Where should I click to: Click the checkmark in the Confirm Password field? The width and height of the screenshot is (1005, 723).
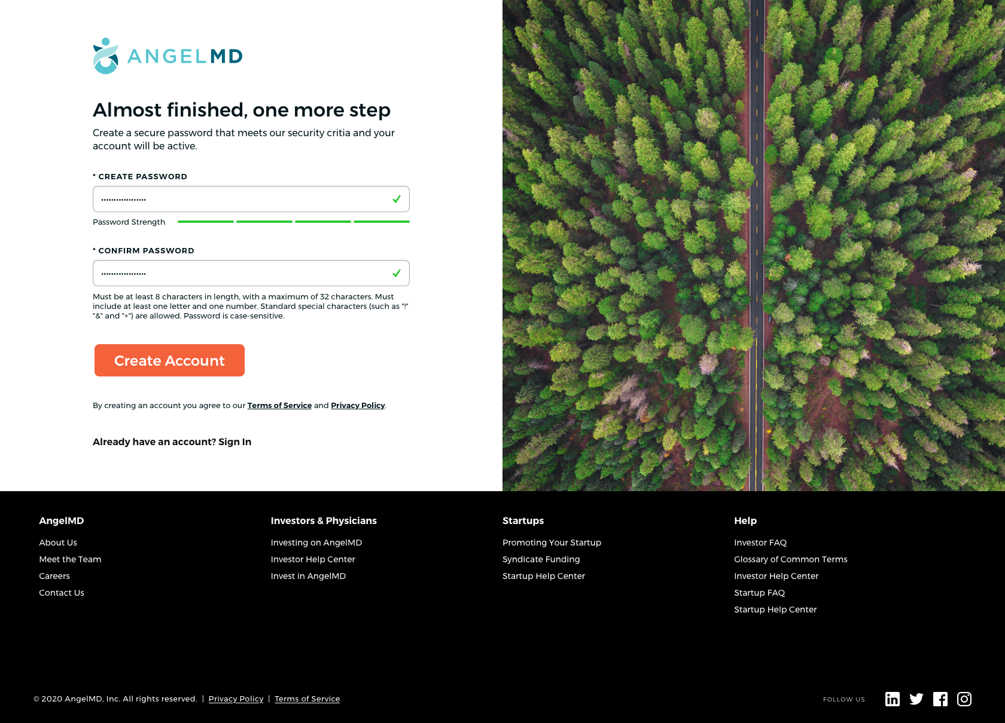[397, 273]
